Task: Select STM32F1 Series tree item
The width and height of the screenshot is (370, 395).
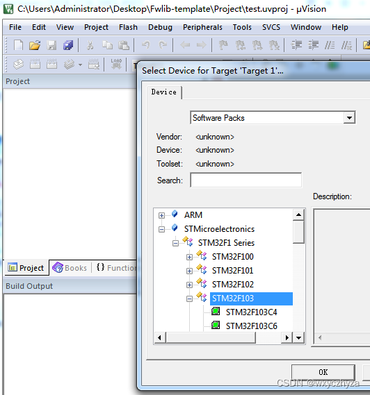Action: click(x=226, y=243)
